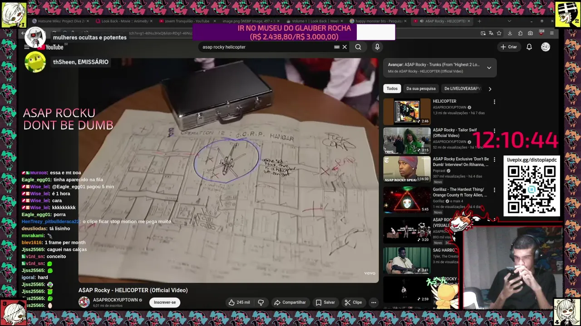The height and width of the screenshot is (326, 581).
Task: Open the account avatar menu
Action: click(x=546, y=47)
